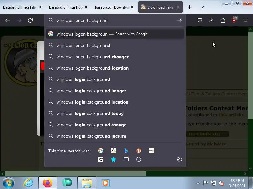Close the Download Take tab
Image resolution: width=253 pixels, height=189 pixels.
[178, 7]
